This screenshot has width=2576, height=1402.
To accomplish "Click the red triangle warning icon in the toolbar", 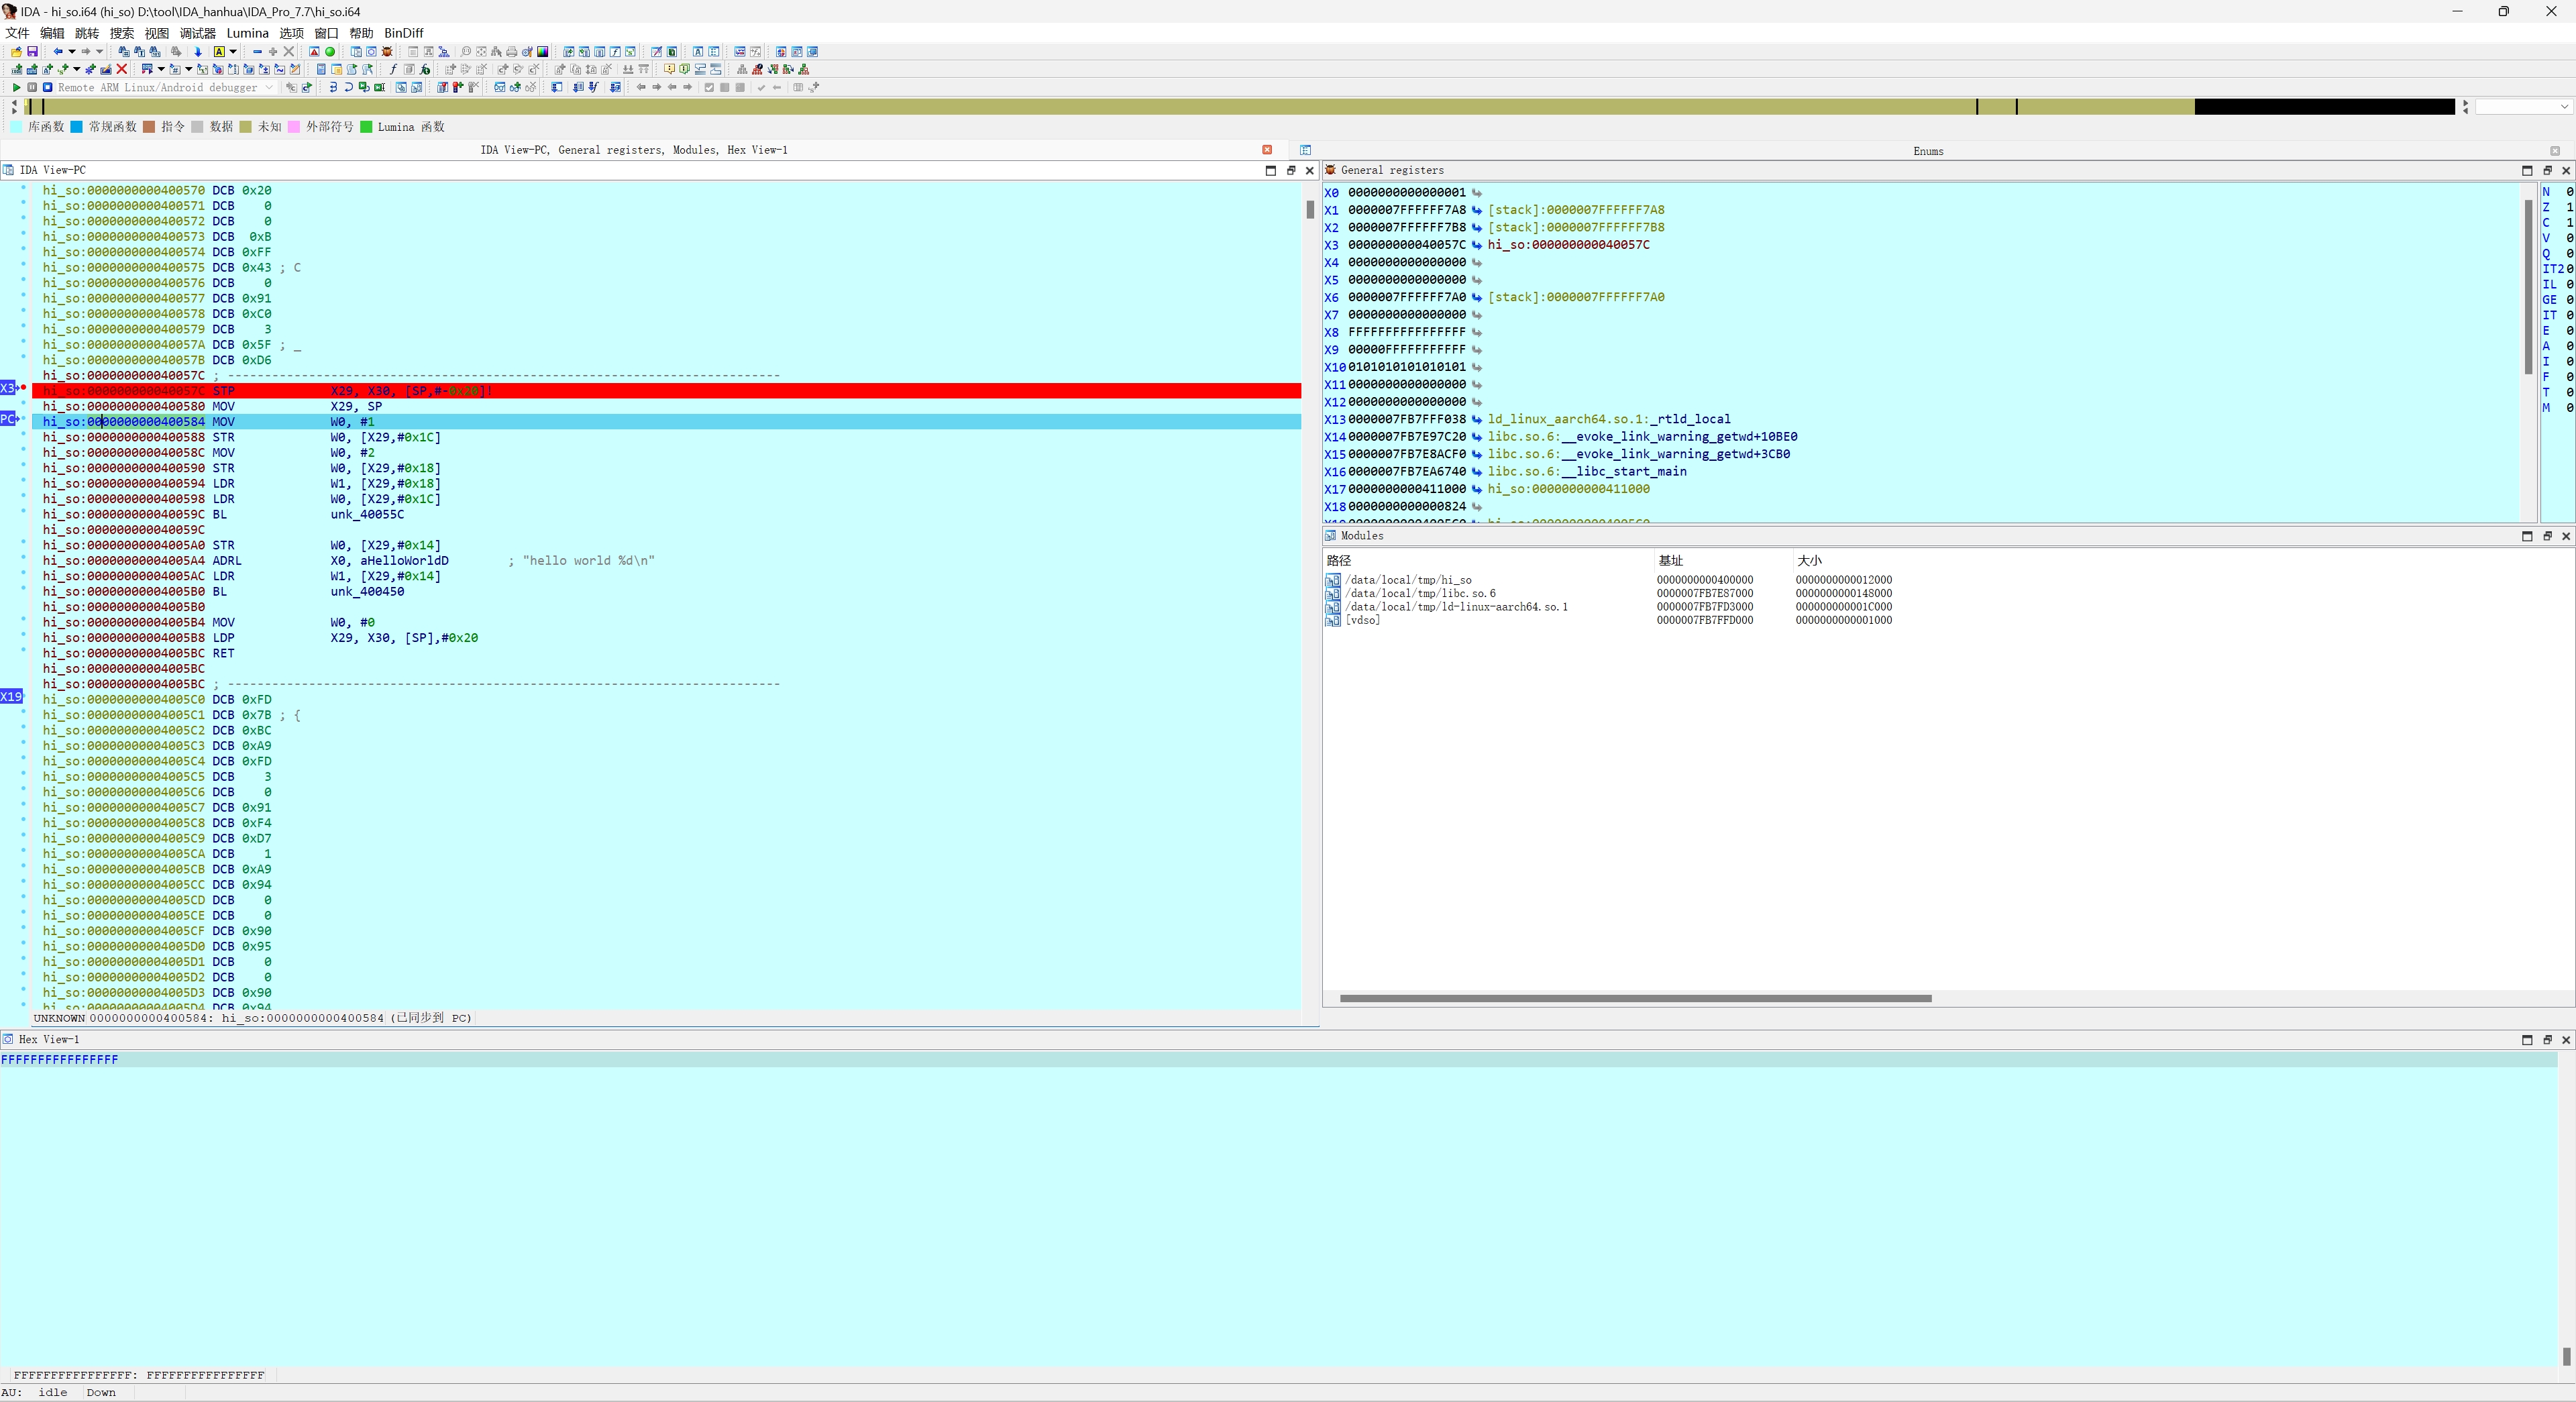I will [314, 52].
